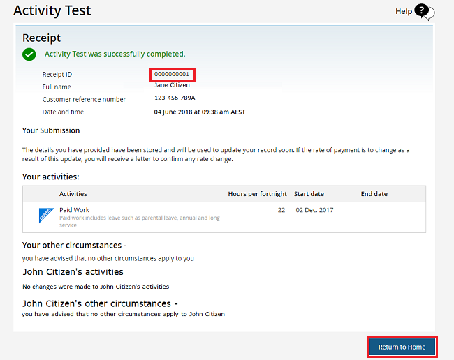Image resolution: width=454 pixels, height=360 pixels.
Task: Click the Customer reference number label
Action: 84,100
